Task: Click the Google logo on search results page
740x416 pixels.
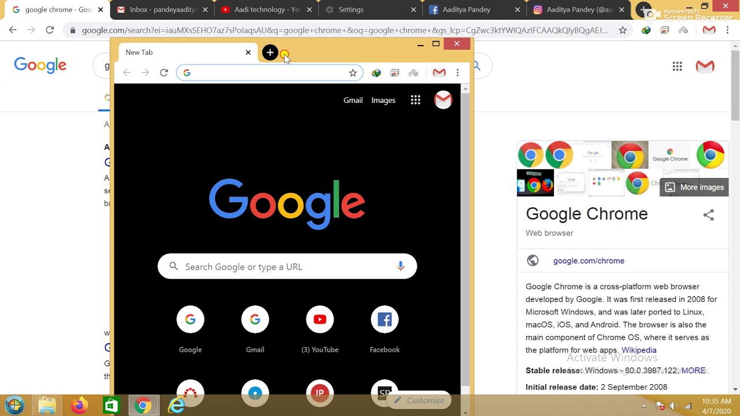Action: click(x=40, y=65)
